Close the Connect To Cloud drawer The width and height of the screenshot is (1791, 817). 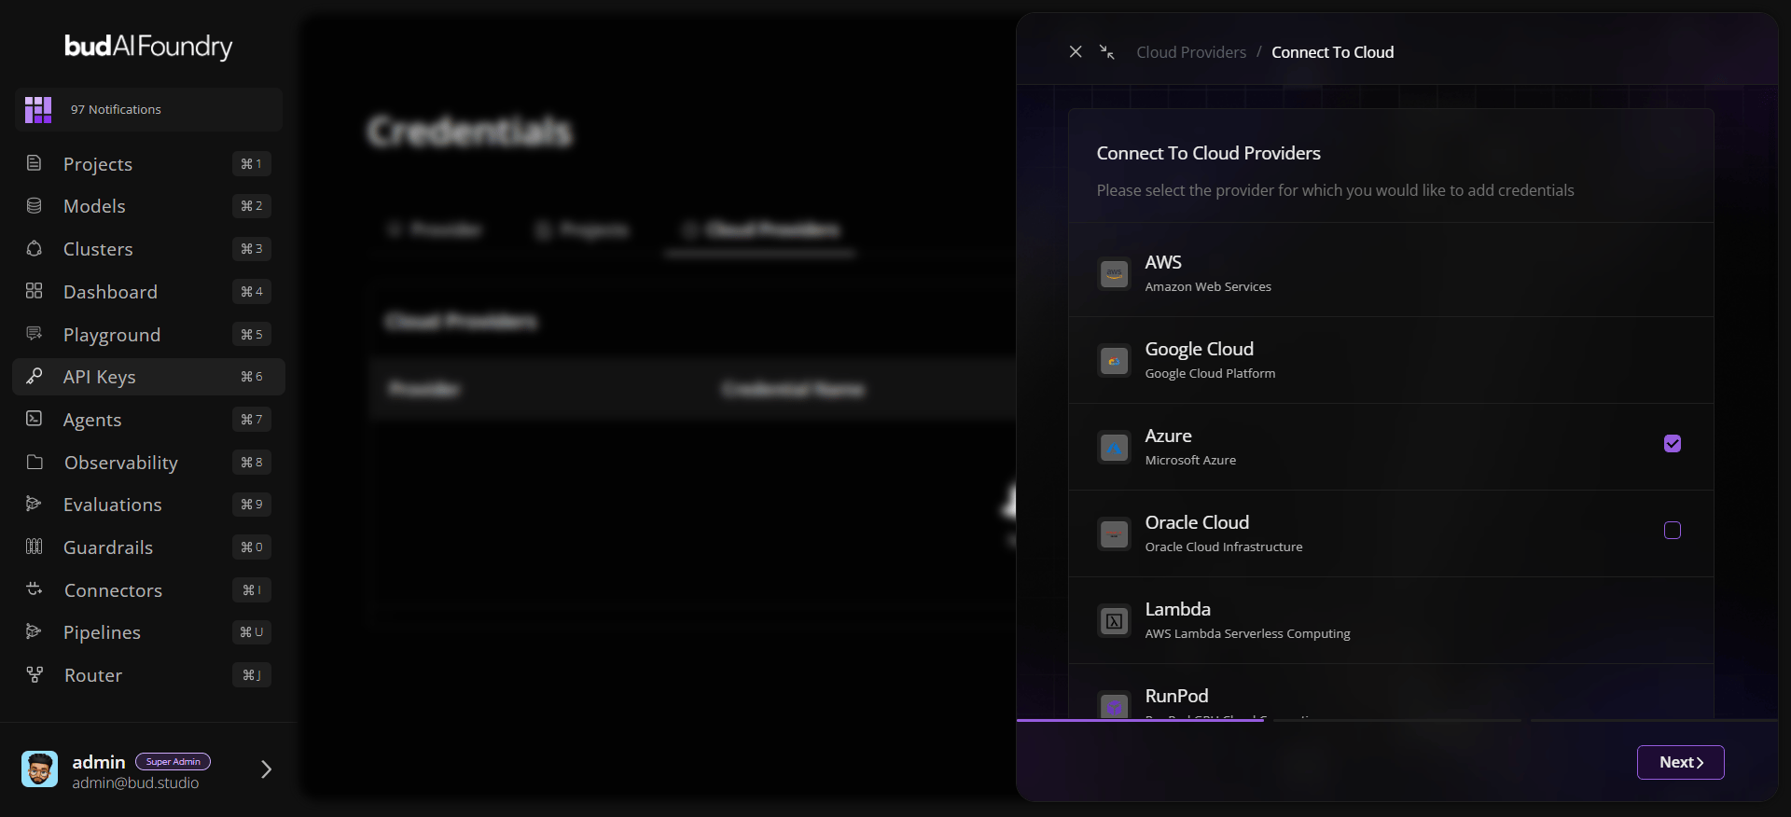(x=1076, y=52)
